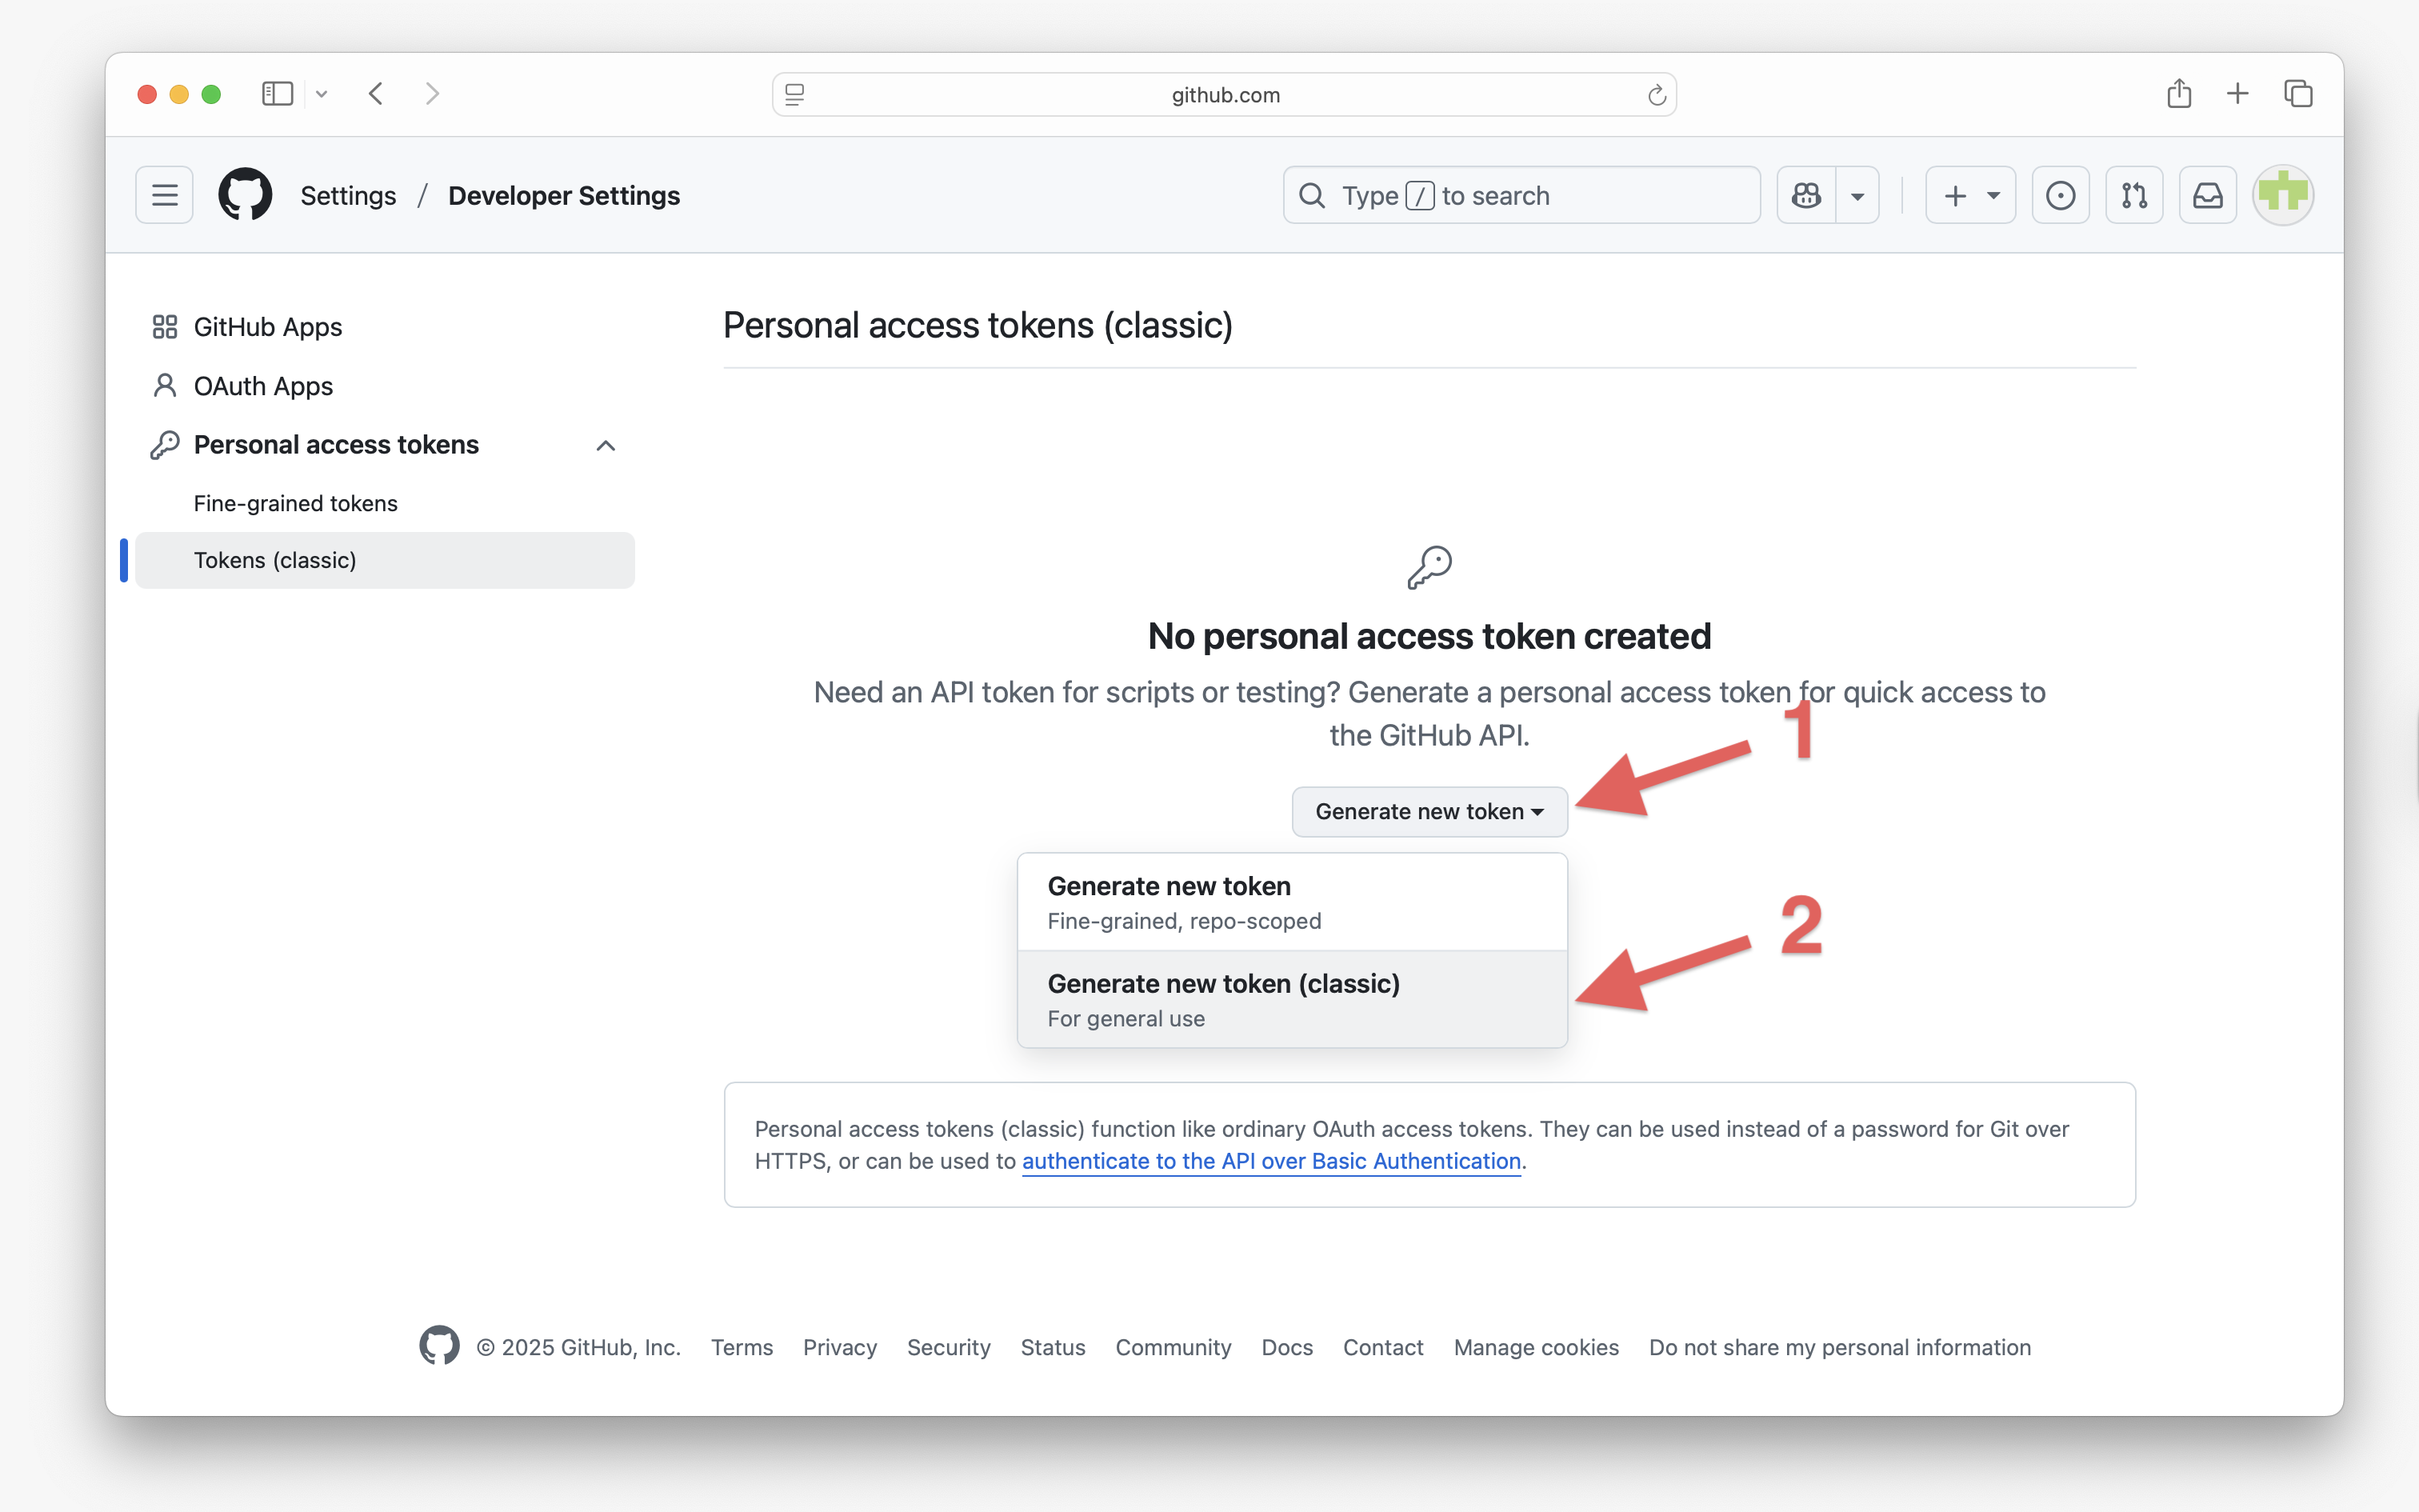Open GitHub Copilot chat icon

[x=1806, y=195]
